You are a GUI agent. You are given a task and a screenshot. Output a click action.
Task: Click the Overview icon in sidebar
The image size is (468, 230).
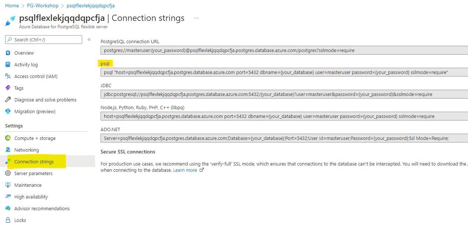click(8, 53)
